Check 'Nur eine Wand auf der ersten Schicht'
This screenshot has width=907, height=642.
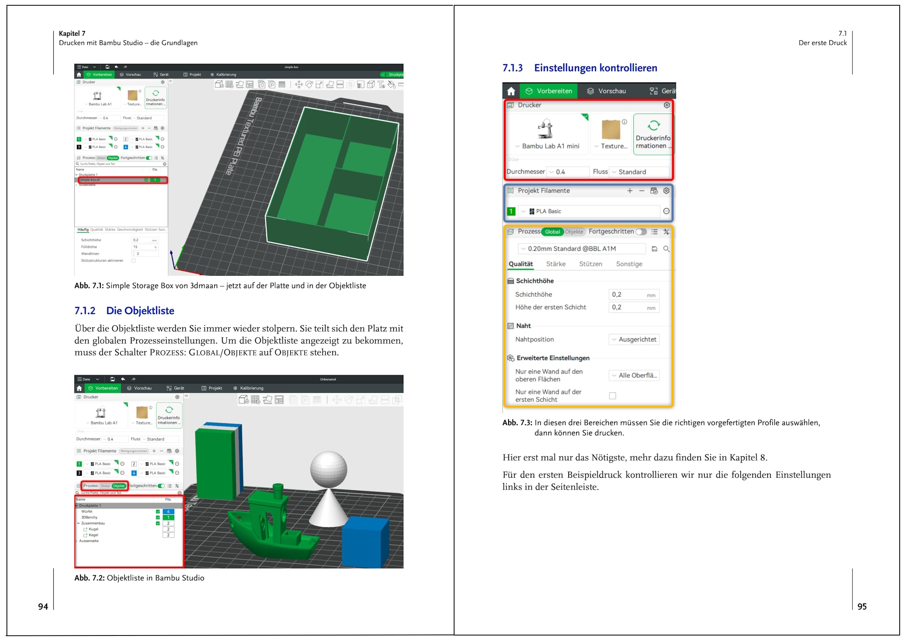(613, 396)
